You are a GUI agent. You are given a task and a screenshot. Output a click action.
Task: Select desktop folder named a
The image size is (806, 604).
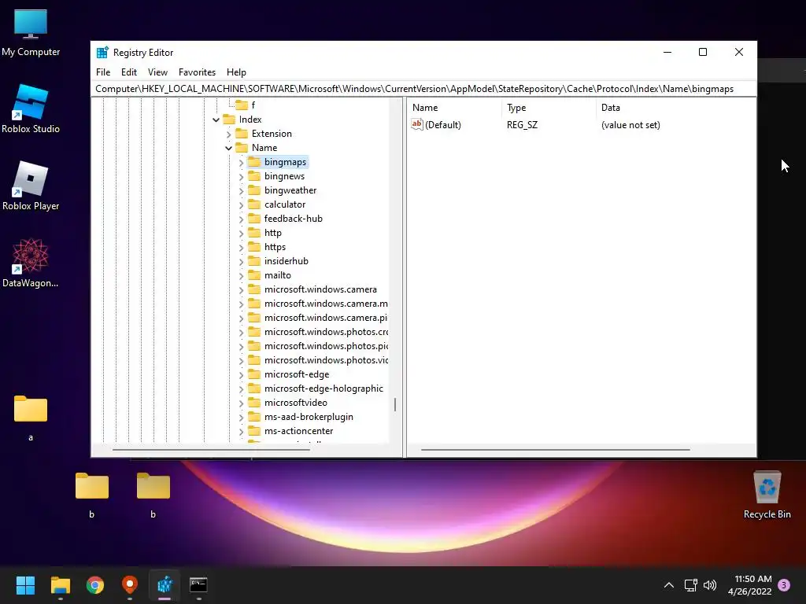(x=31, y=417)
